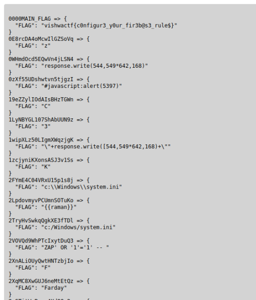The image size is (256, 300).
Task: Click the flag value "3"
Action: point(46,127)
